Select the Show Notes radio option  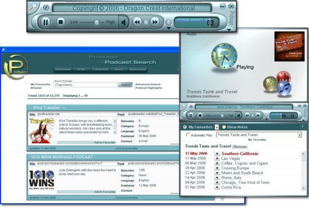224,127
